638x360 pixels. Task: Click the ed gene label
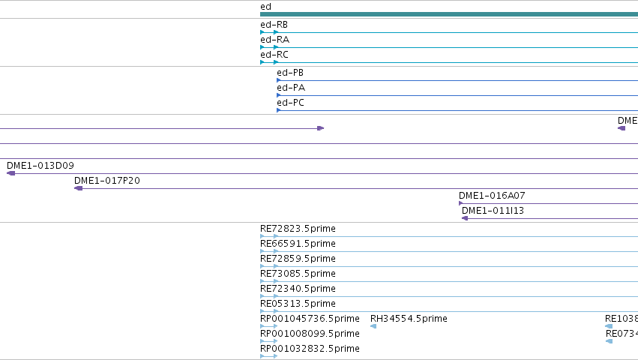265,7
